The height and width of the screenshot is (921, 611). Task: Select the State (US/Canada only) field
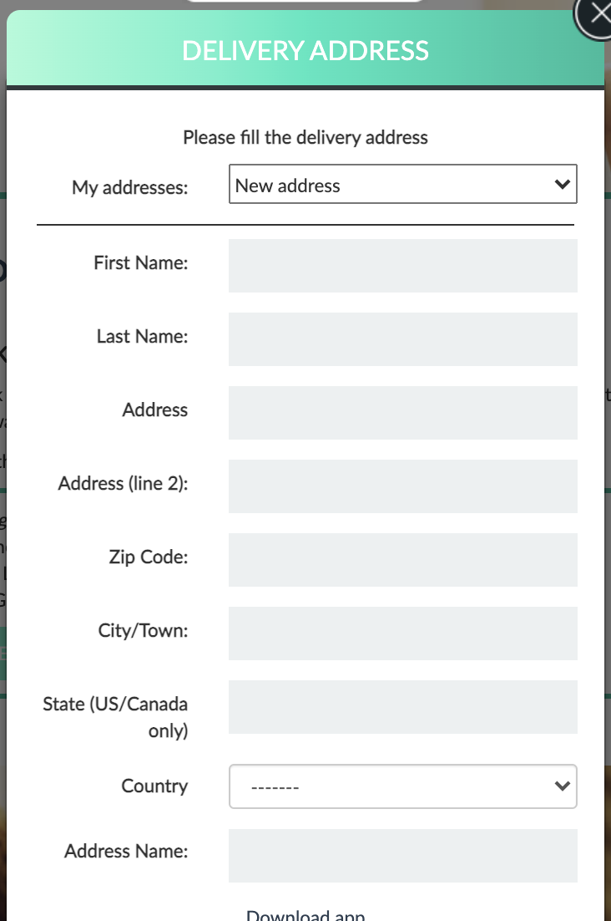[x=403, y=707]
